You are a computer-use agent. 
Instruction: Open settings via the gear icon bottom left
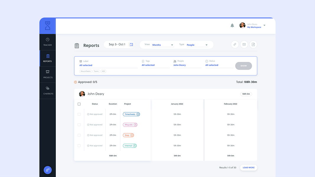click(x=48, y=170)
